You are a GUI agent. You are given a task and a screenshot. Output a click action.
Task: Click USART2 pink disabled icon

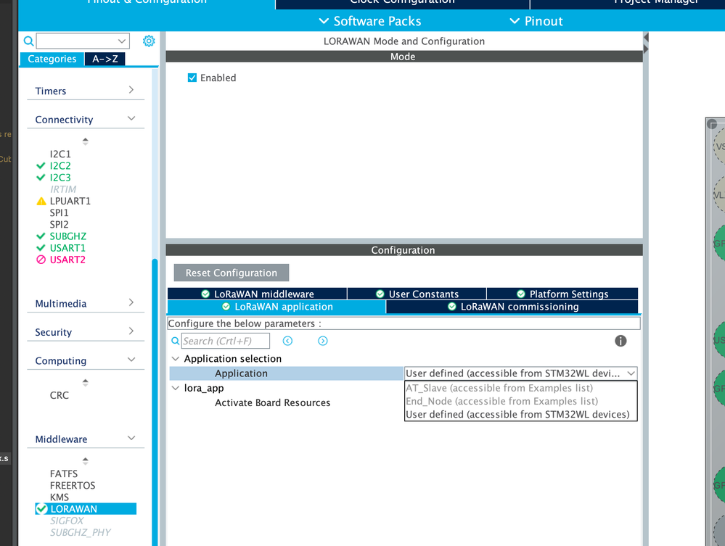coord(41,260)
